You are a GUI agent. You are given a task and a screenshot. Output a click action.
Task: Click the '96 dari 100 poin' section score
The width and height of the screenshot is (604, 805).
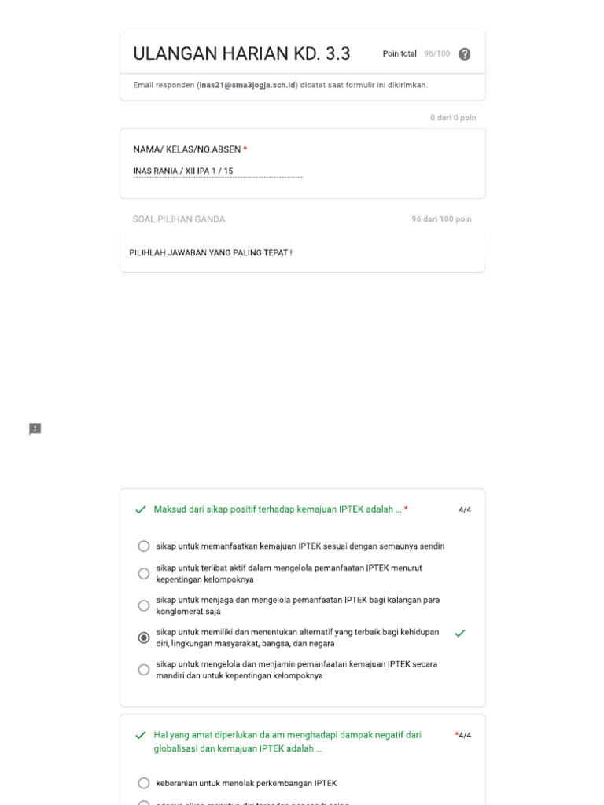pos(441,219)
